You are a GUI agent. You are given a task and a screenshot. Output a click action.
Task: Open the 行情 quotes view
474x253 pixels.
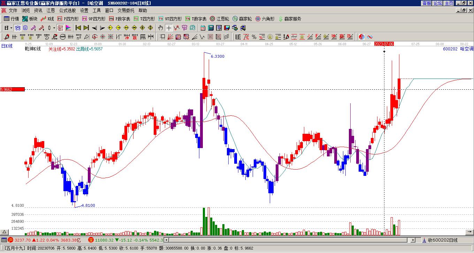point(12,19)
